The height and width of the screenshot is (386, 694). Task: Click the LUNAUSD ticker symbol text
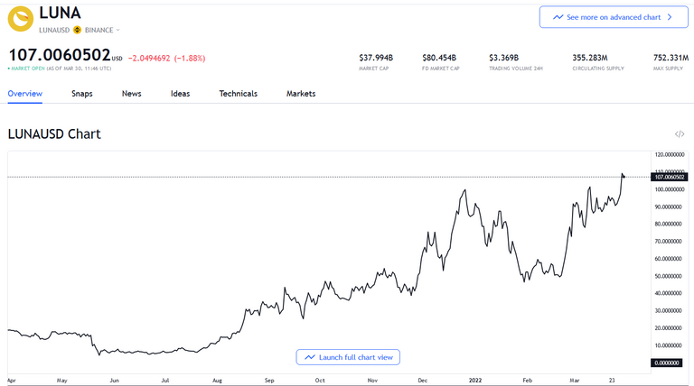tap(54, 30)
